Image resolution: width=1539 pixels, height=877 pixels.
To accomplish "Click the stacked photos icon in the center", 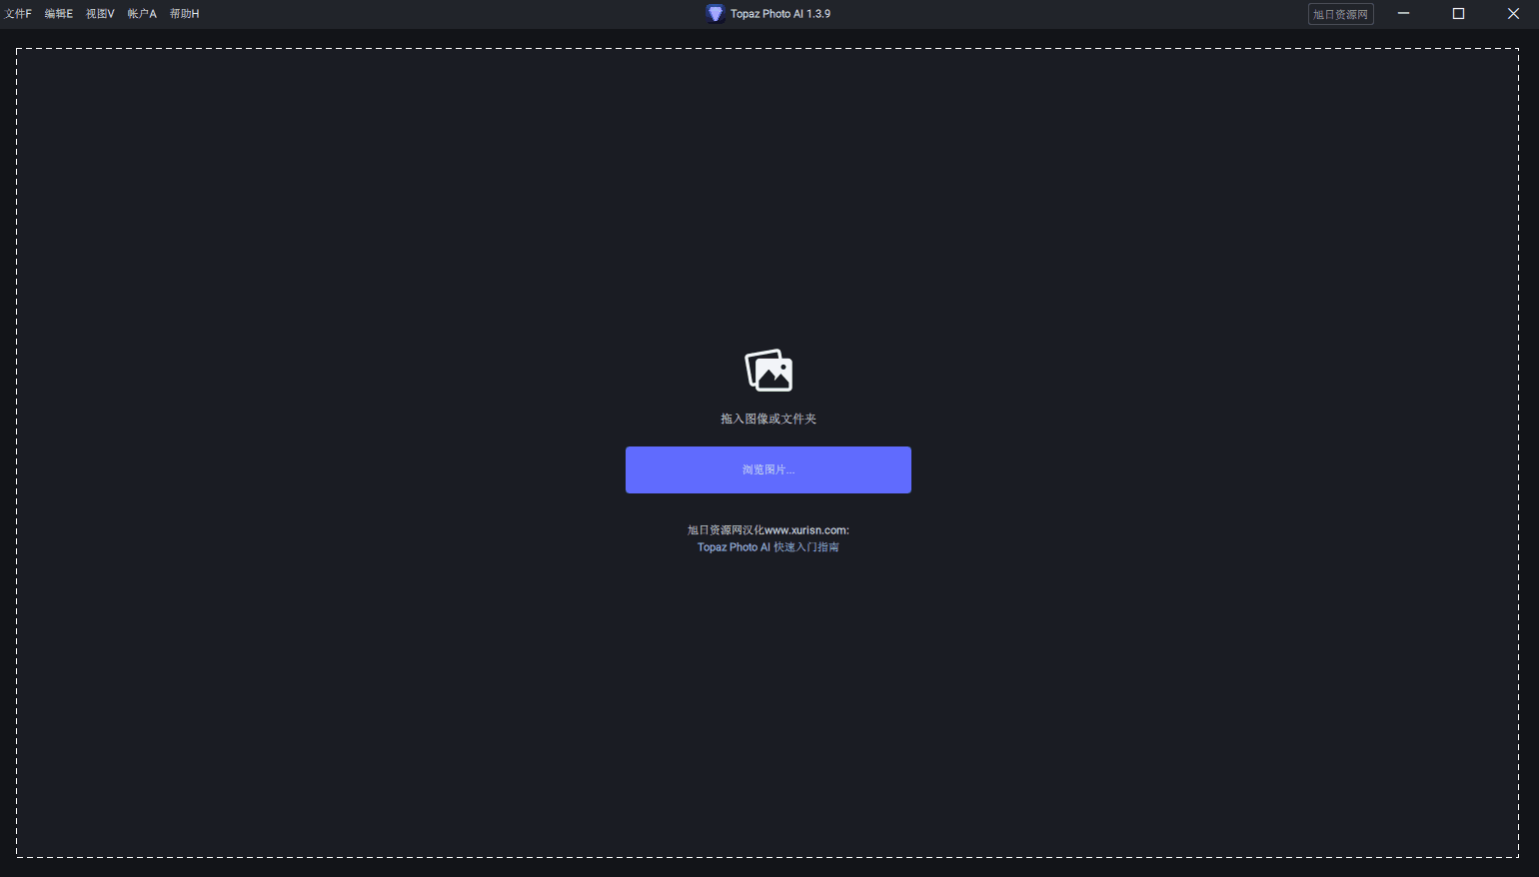I will point(769,371).
